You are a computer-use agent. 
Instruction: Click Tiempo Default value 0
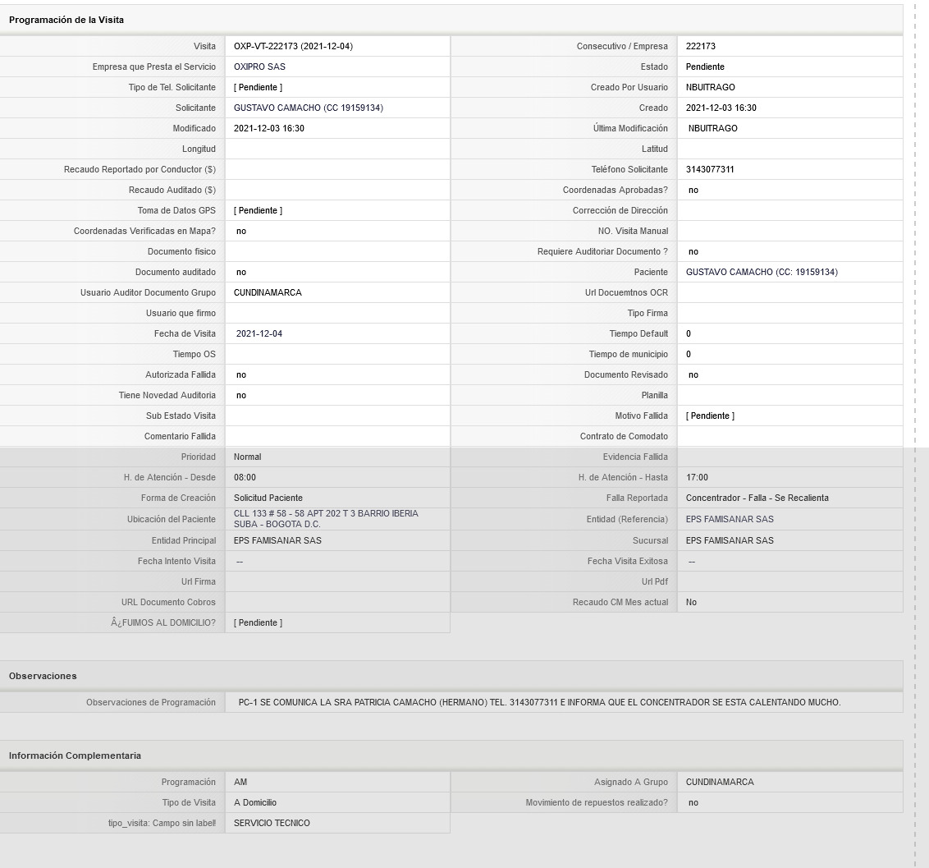689,333
